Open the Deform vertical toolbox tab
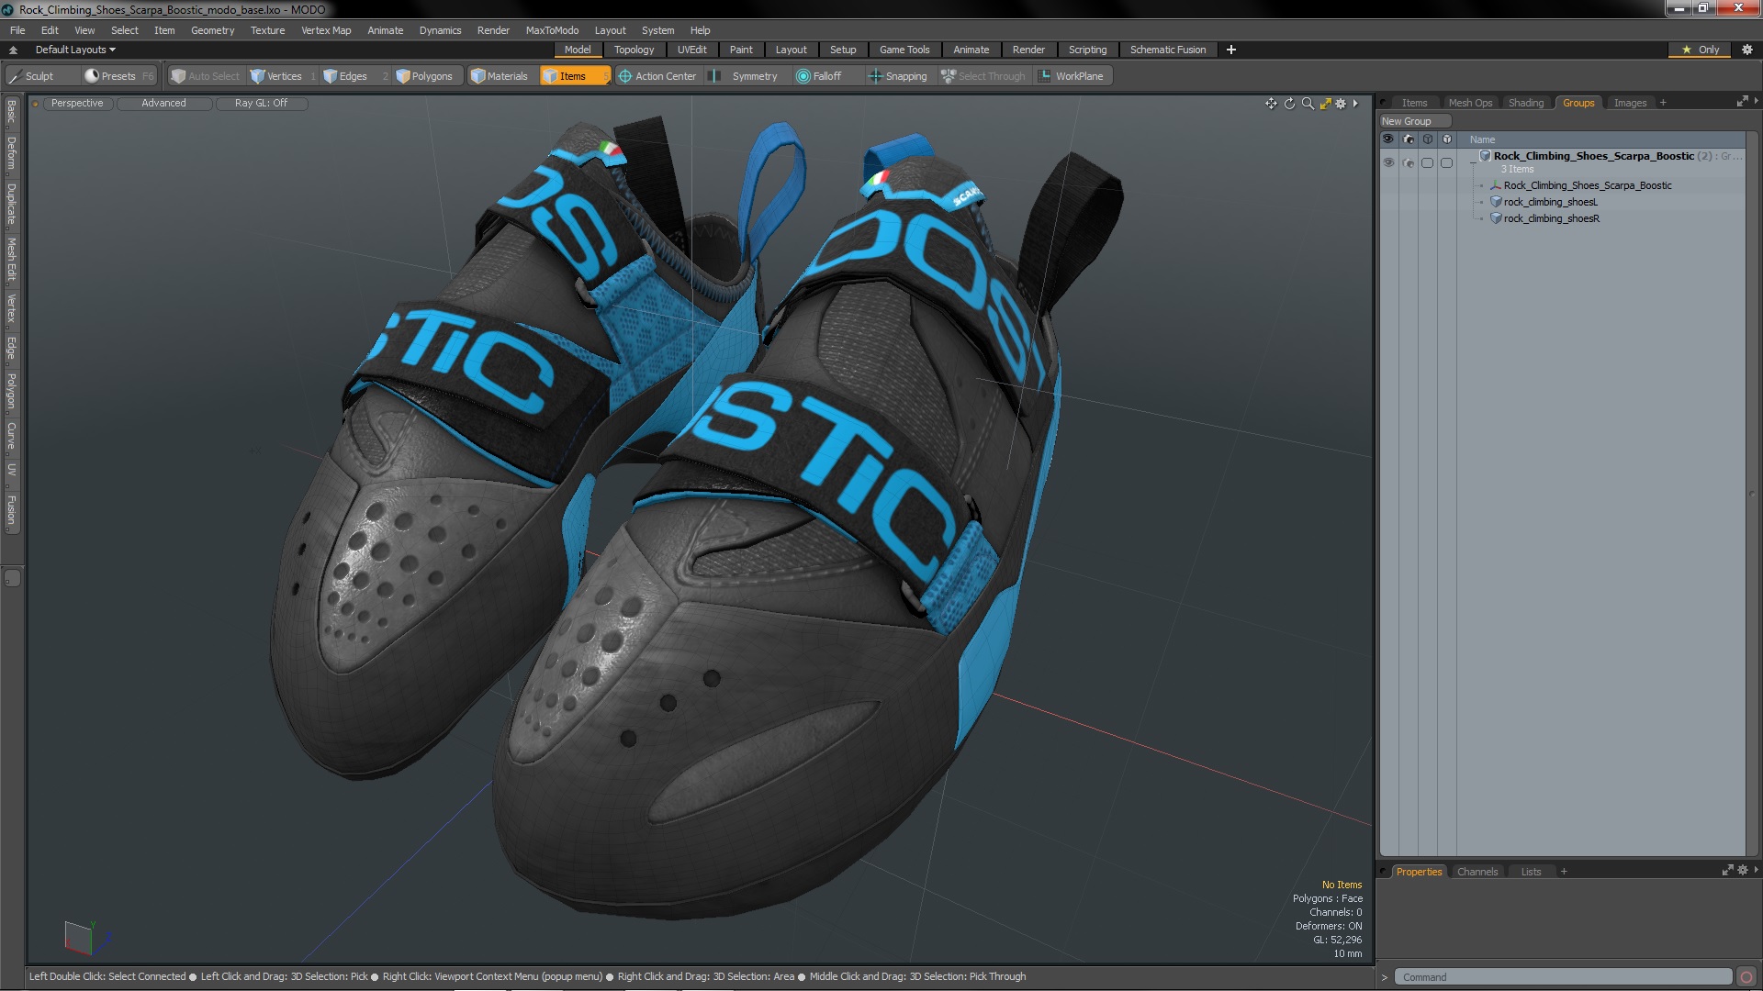 pos(11,153)
